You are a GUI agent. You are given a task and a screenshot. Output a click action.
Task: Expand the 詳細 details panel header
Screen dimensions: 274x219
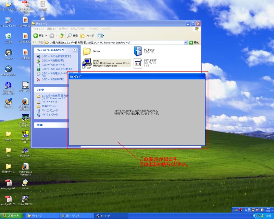[x=52, y=125]
